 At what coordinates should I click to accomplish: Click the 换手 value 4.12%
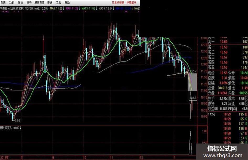[x=223, y=99]
